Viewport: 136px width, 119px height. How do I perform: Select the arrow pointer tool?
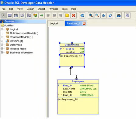point(3,15)
